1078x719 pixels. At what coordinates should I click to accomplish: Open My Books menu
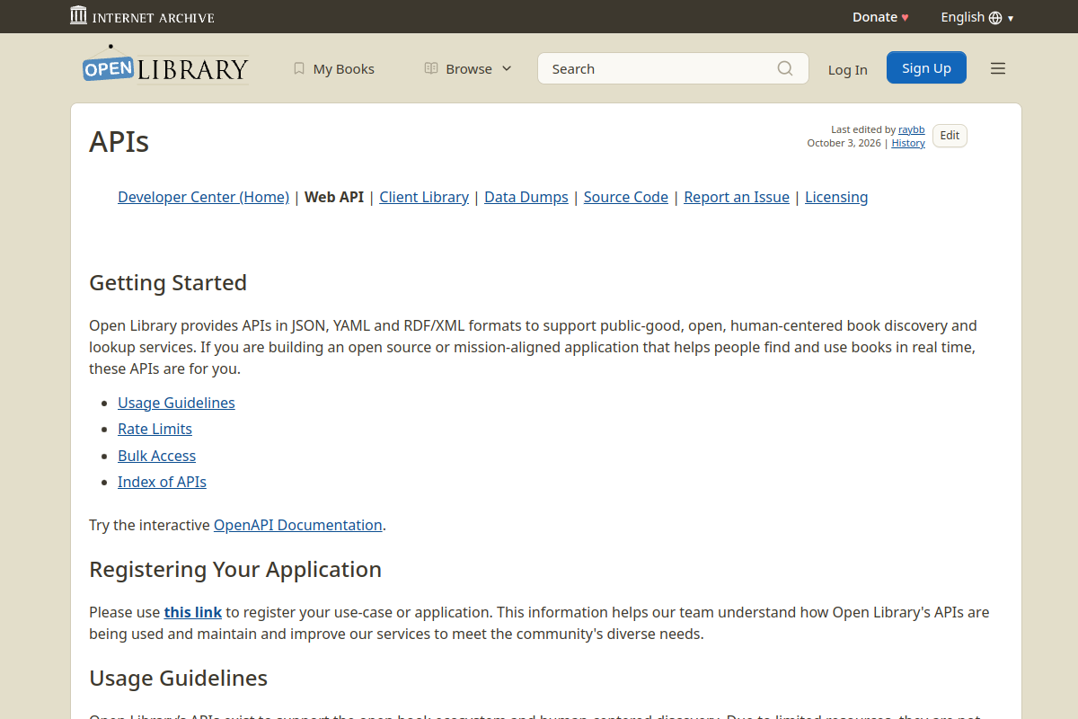334,68
